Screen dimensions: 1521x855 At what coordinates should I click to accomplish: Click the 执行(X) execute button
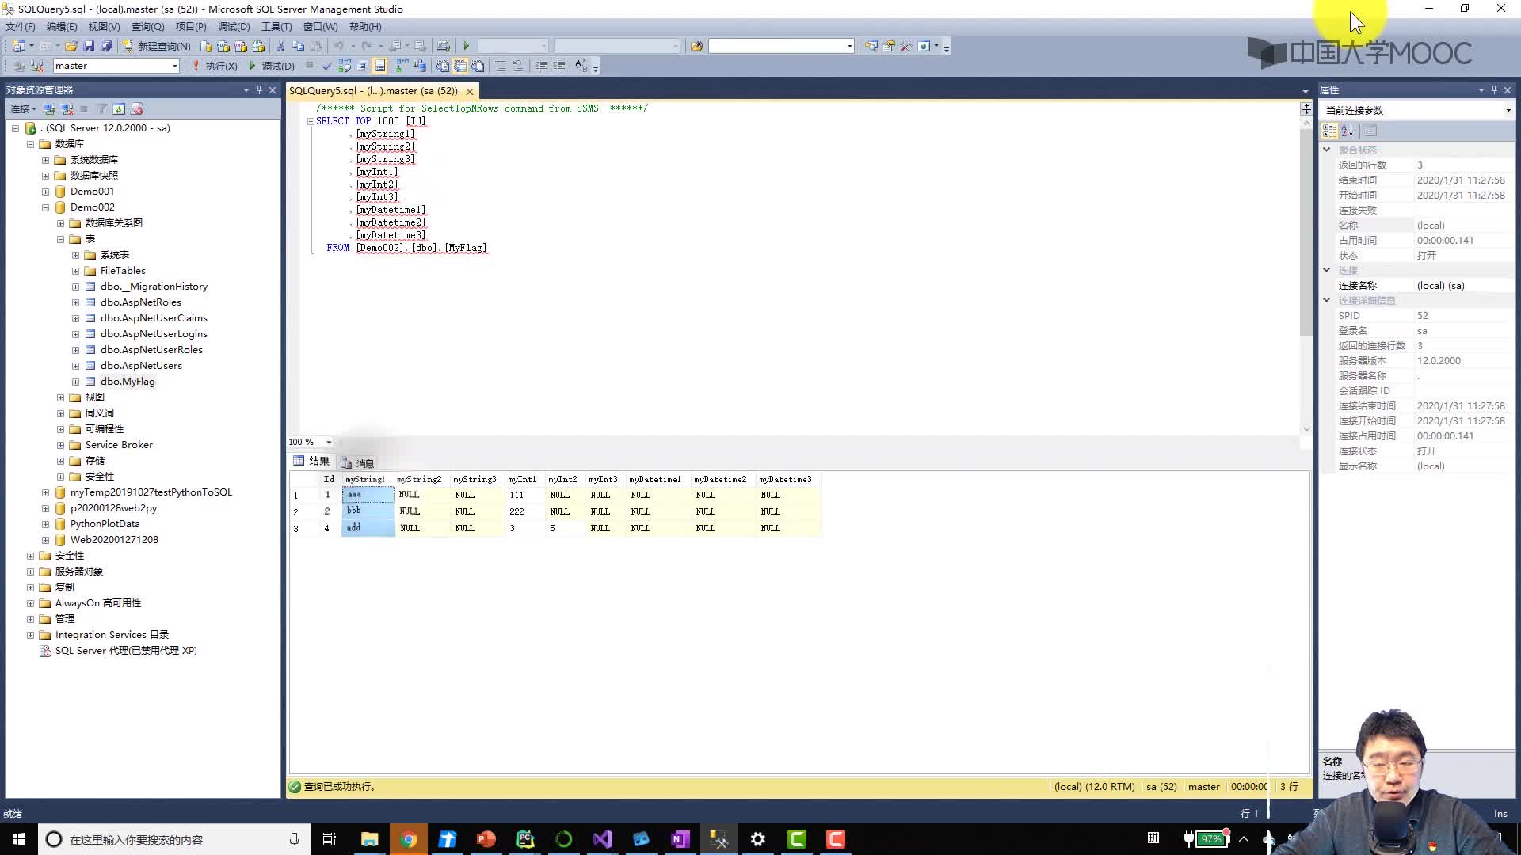(215, 66)
